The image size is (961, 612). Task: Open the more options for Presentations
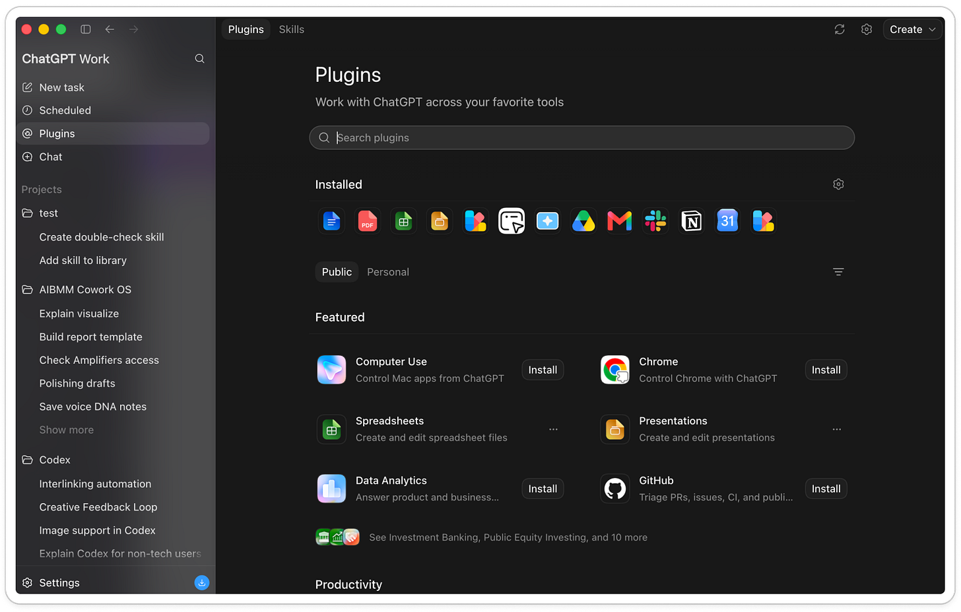pyautogui.click(x=837, y=429)
